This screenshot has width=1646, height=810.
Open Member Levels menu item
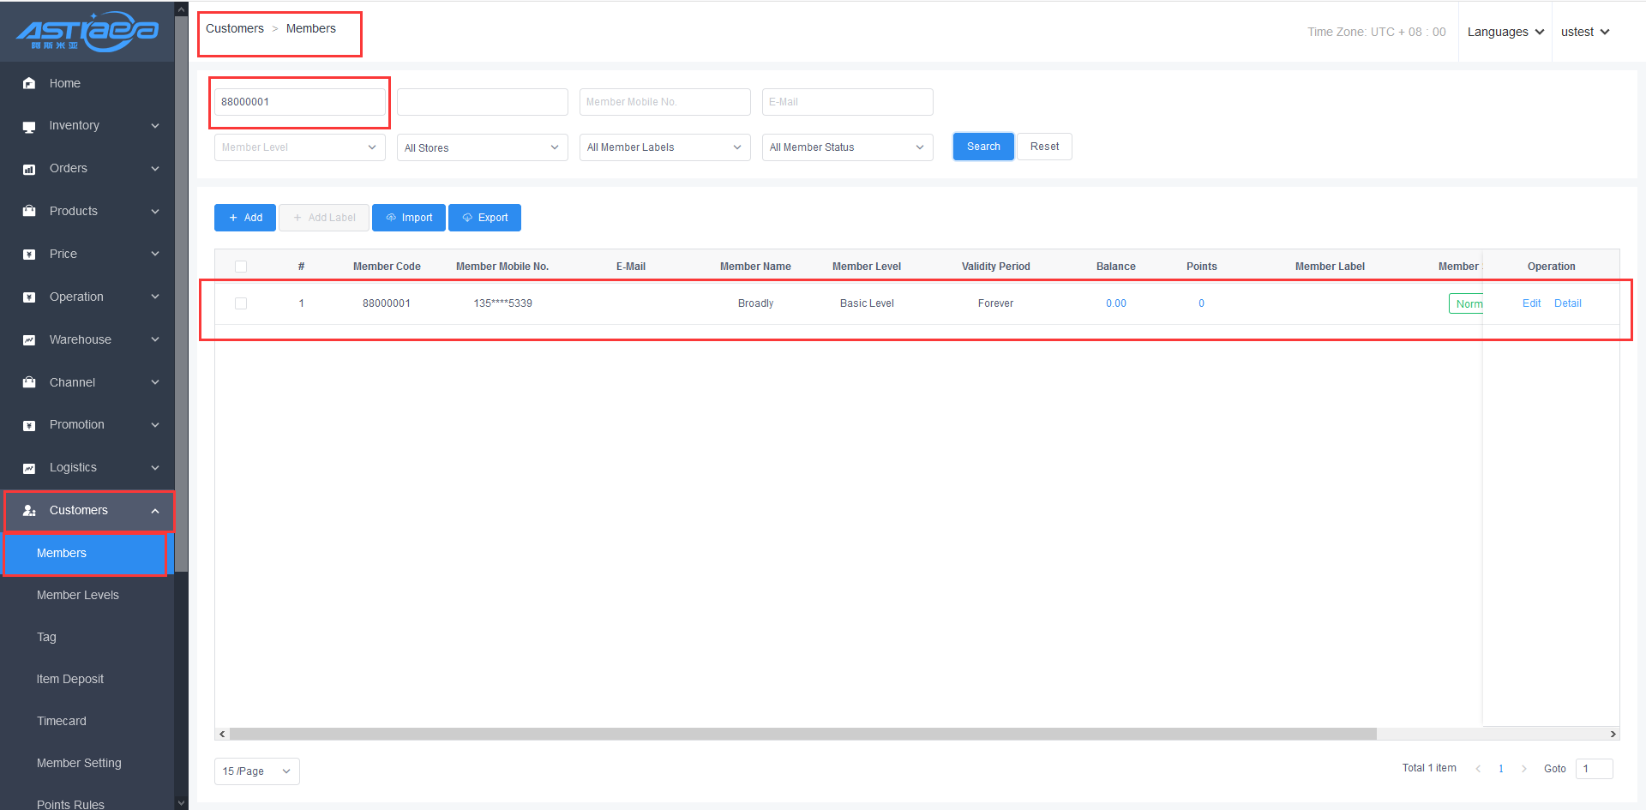click(x=78, y=595)
